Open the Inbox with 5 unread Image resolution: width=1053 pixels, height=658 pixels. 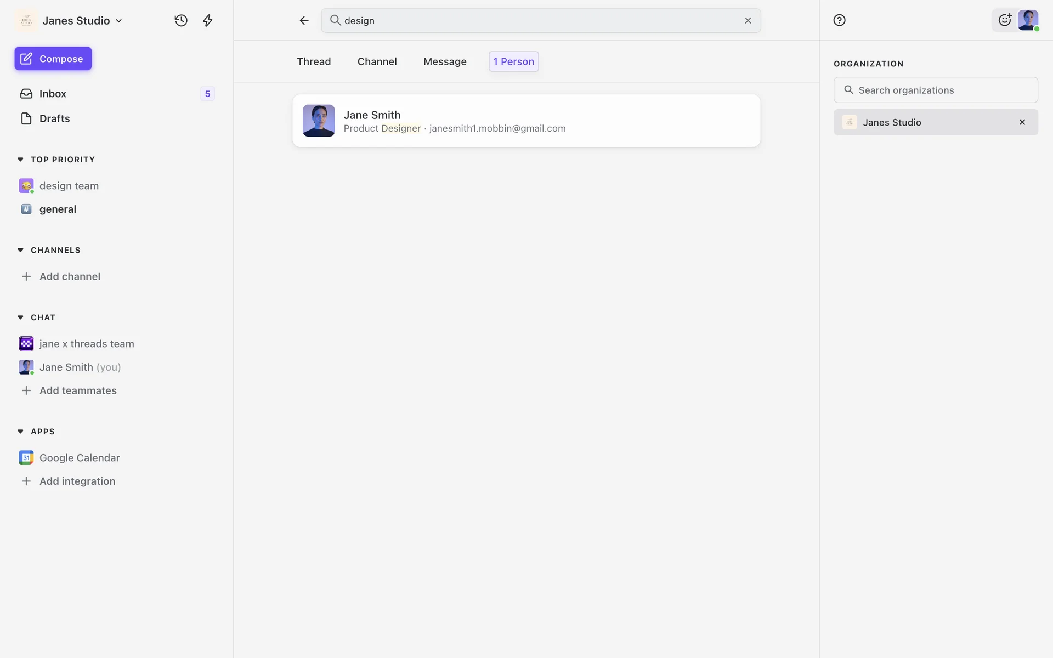[x=53, y=94]
